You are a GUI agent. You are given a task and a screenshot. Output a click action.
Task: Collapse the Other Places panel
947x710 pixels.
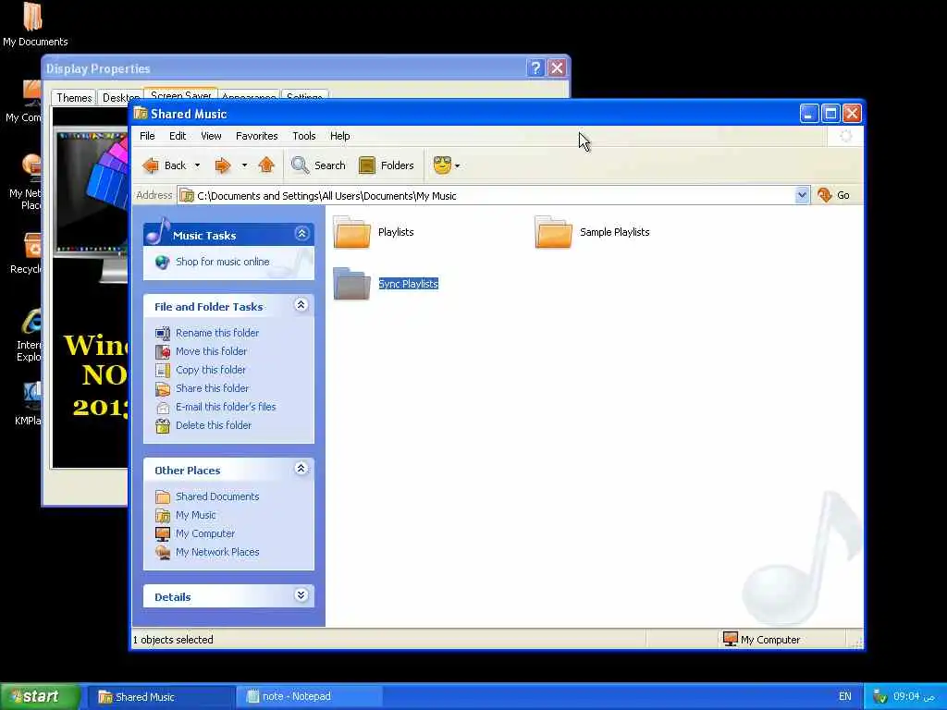click(x=301, y=469)
